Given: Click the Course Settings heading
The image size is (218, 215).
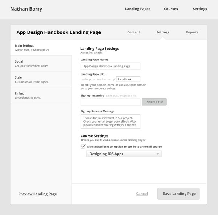Looking at the screenshot, I should (x=94, y=136).
